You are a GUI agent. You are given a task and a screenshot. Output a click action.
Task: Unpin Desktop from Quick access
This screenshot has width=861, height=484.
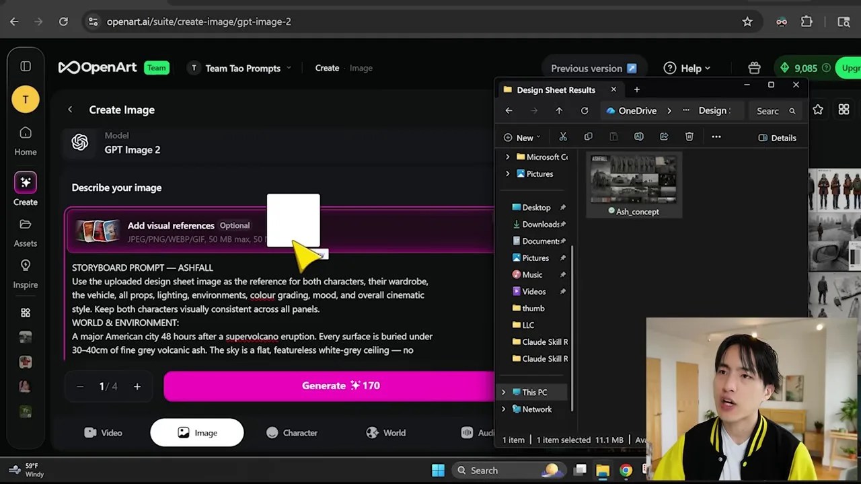point(563,208)
